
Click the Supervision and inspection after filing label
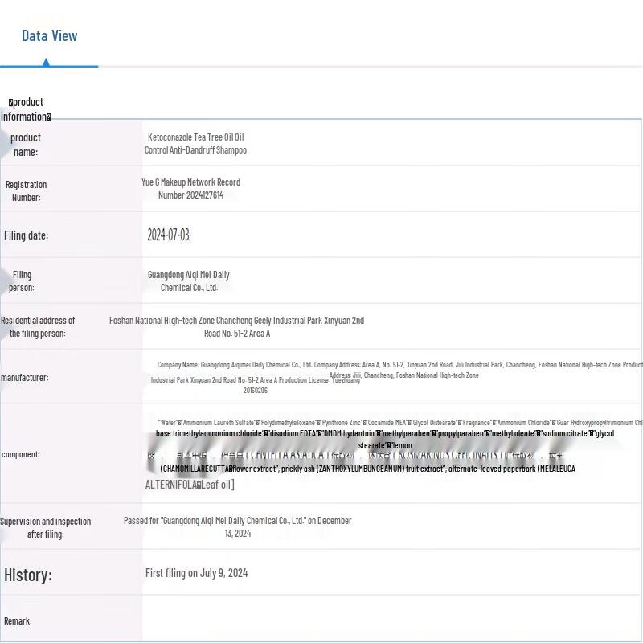tap(45, 527)
